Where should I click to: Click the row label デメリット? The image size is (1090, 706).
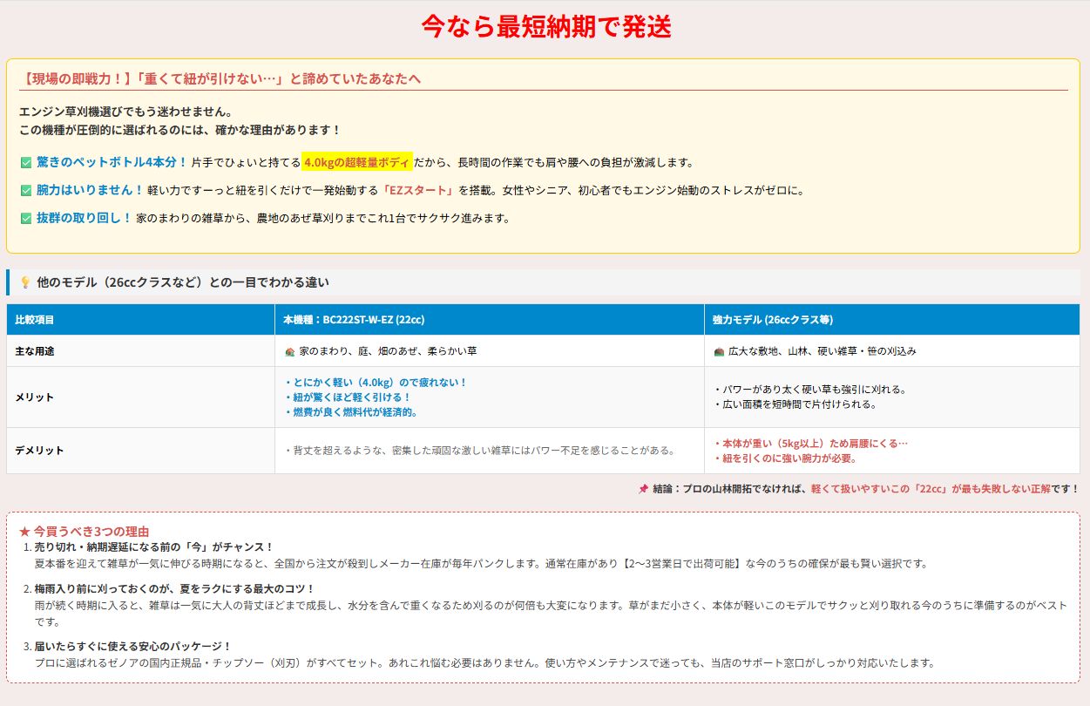click(39, 451)
